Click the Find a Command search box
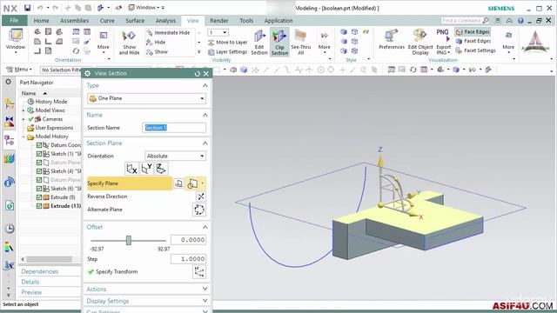Image resolution: width=557 pixels, height=313 pixels. coord(465,21)
